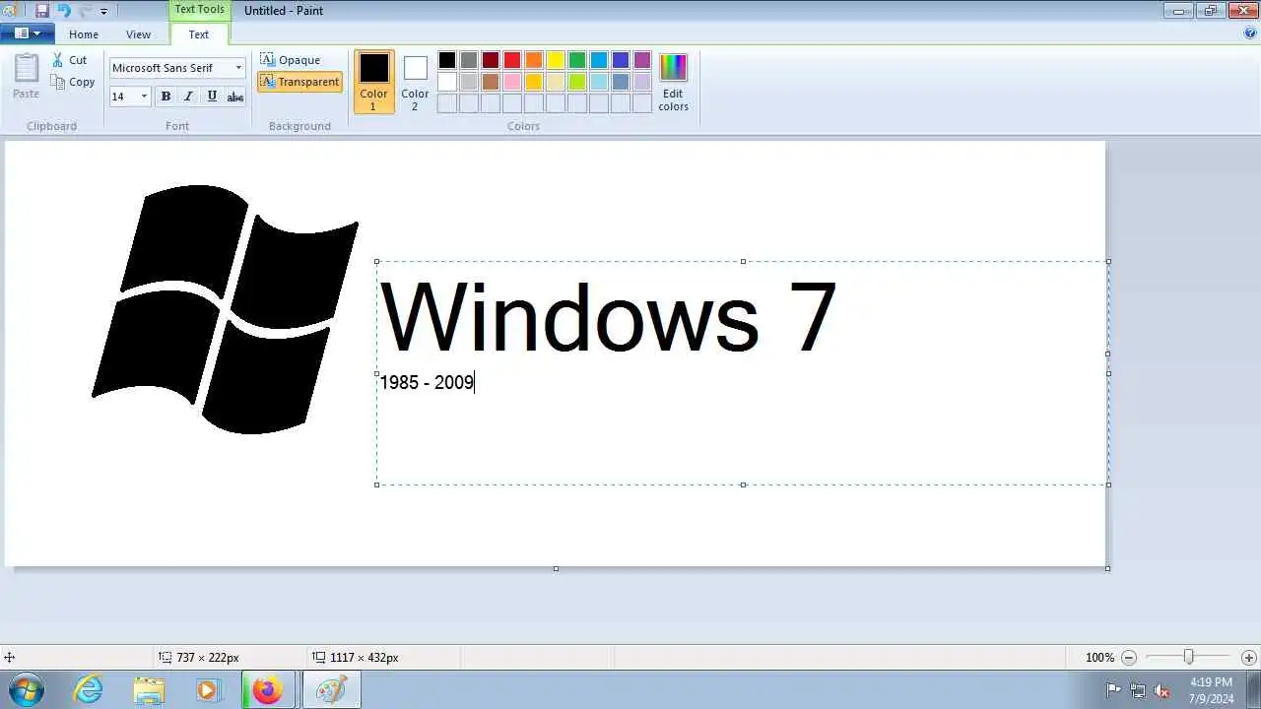
Task: Select the Text ribbon tab
Action: pos(199,34)
